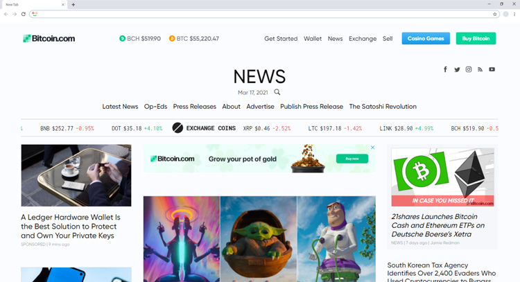Open Publish Press Release link

click(312, 107)
